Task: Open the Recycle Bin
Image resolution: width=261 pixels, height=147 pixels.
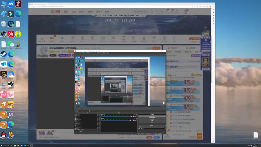Action: (x=4, y=24)
